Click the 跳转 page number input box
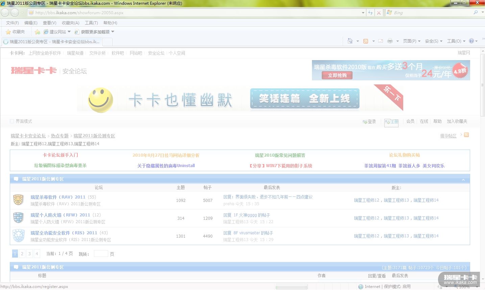Screen dimensions: 485x290 click(x=101, y=254)
